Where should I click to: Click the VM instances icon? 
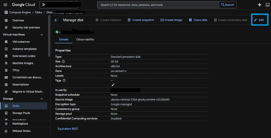click(6, 42)
